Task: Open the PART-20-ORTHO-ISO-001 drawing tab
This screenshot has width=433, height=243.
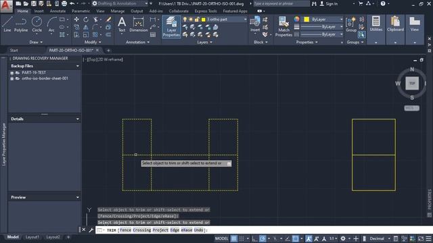Action: tap(71, 50)
